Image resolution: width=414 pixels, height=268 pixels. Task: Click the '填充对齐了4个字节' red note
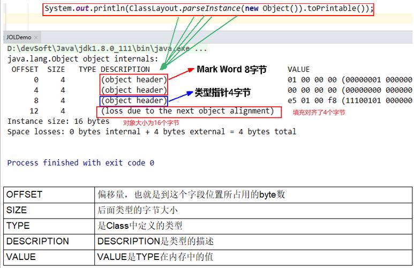[x=319, y=113]
